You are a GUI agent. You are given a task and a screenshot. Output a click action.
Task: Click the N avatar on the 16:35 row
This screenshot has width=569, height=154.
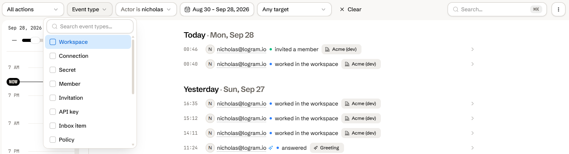[210, 104]
